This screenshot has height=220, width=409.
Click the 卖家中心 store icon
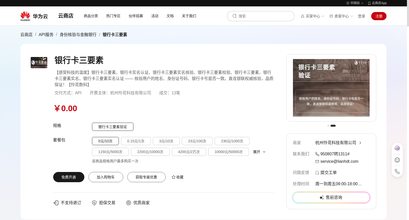click(x=331, y=16)
